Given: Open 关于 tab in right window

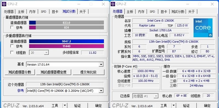Looking at the screenshot, I should click(192, 11).
